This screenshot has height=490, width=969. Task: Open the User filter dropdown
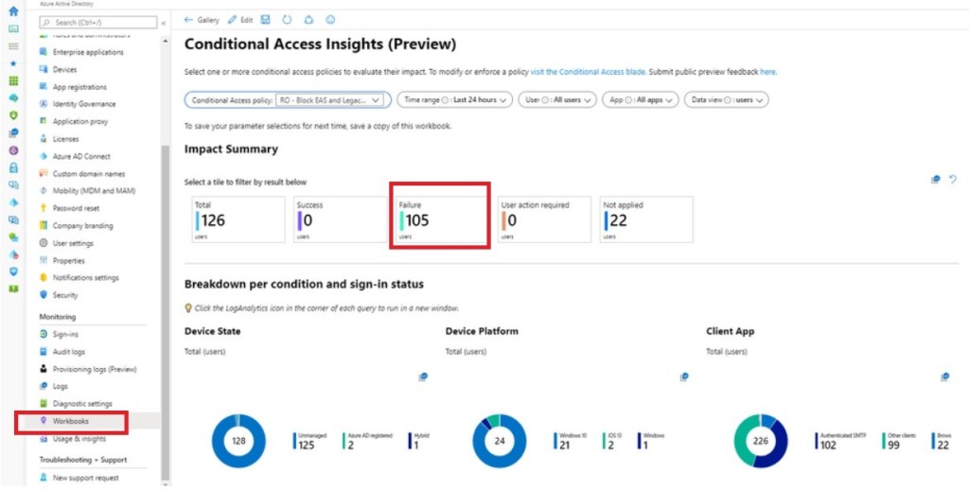[x=557, y=99]
